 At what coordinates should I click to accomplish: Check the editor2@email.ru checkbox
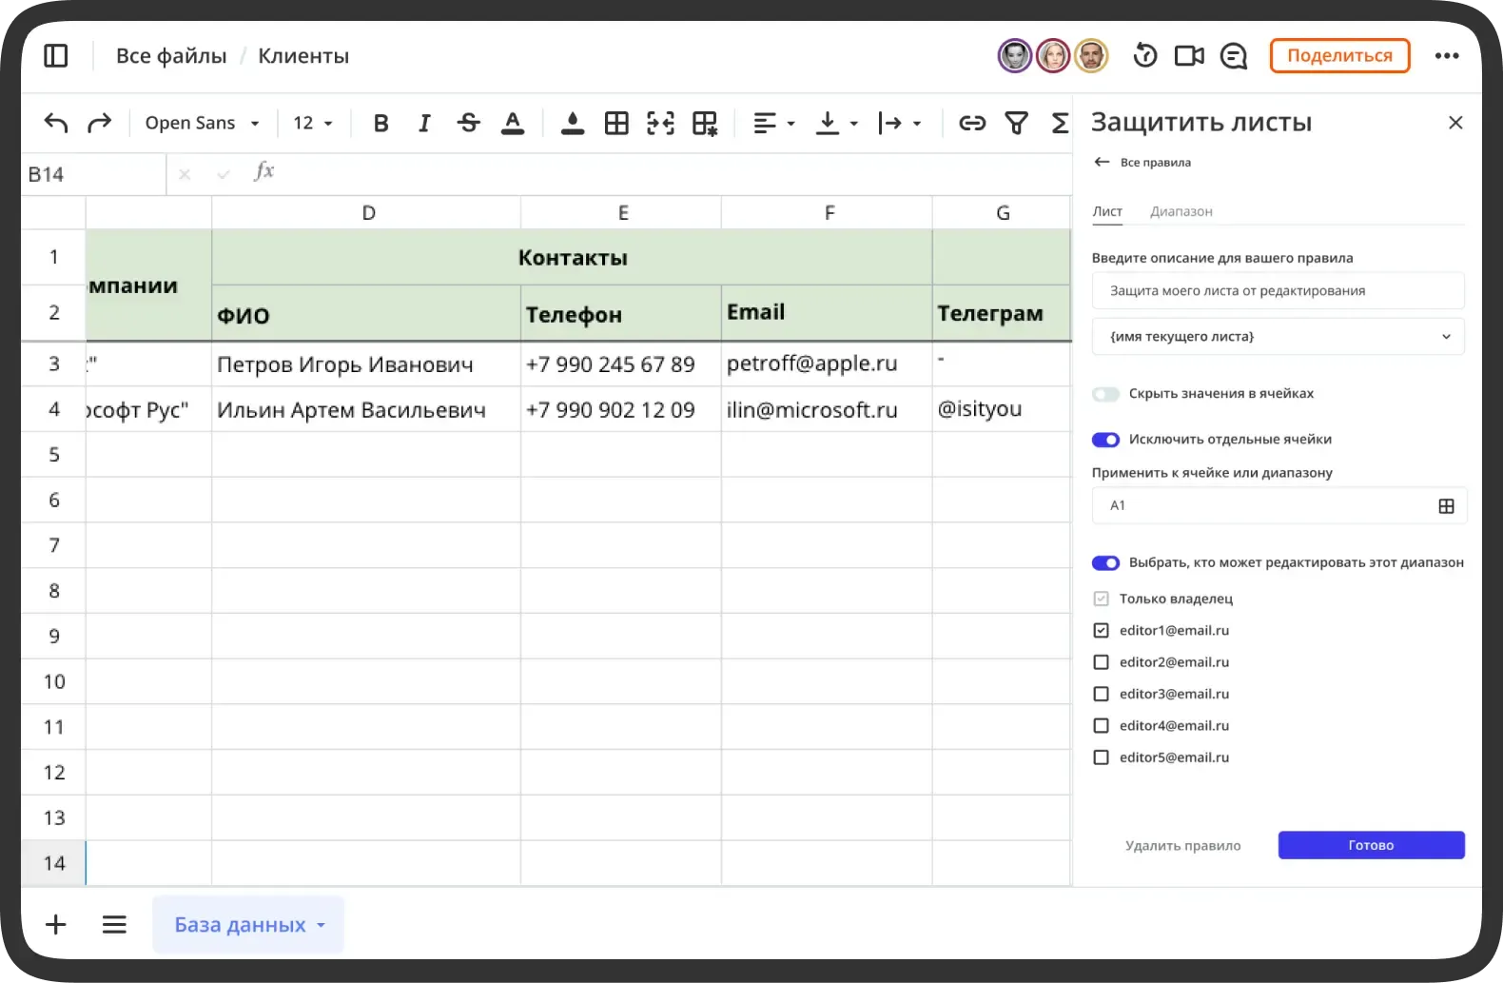coord(1101,662)
